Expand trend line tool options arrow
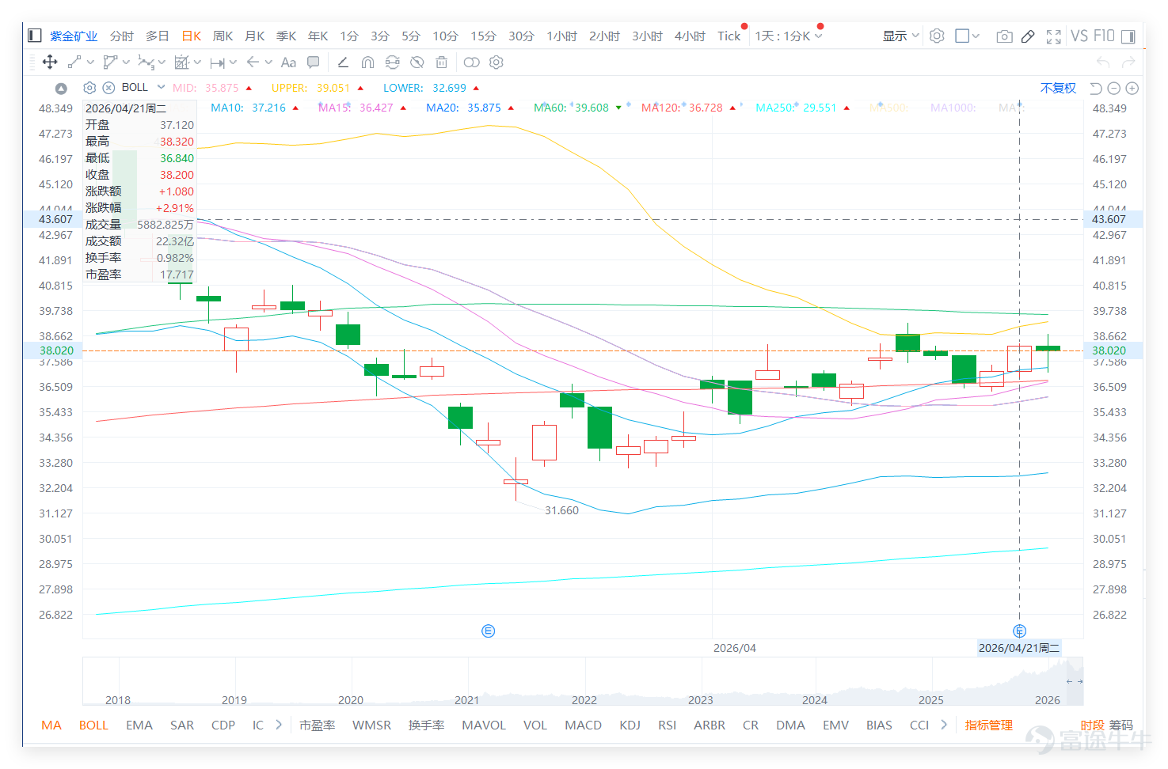The width and height of the screenshot is (1168, 769). coord(90,62)
